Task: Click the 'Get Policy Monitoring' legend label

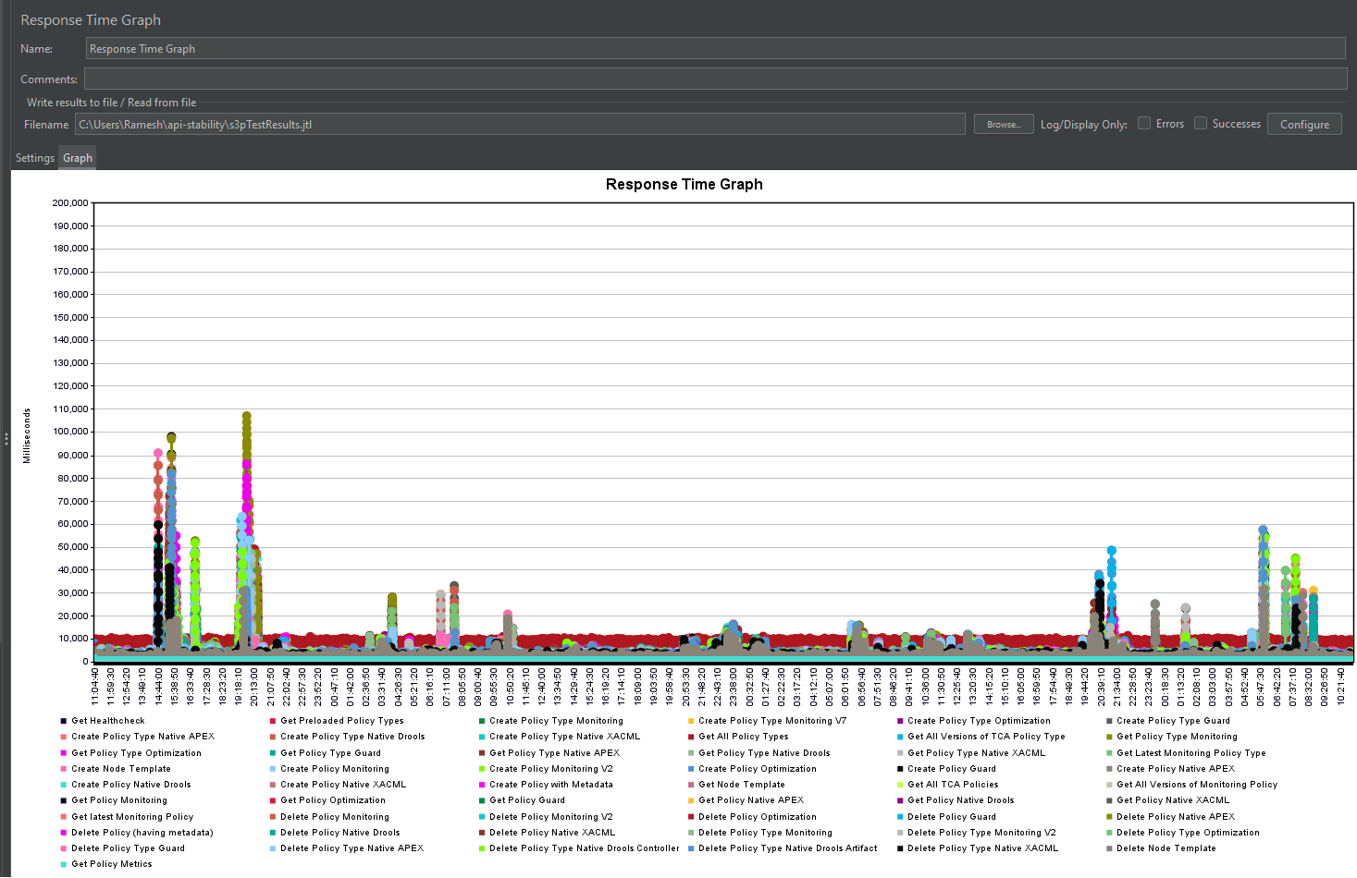Action: [x=119, y=800]
